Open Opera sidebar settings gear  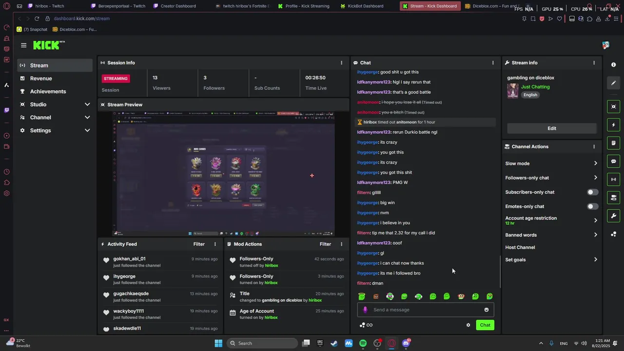click(6, 194)
